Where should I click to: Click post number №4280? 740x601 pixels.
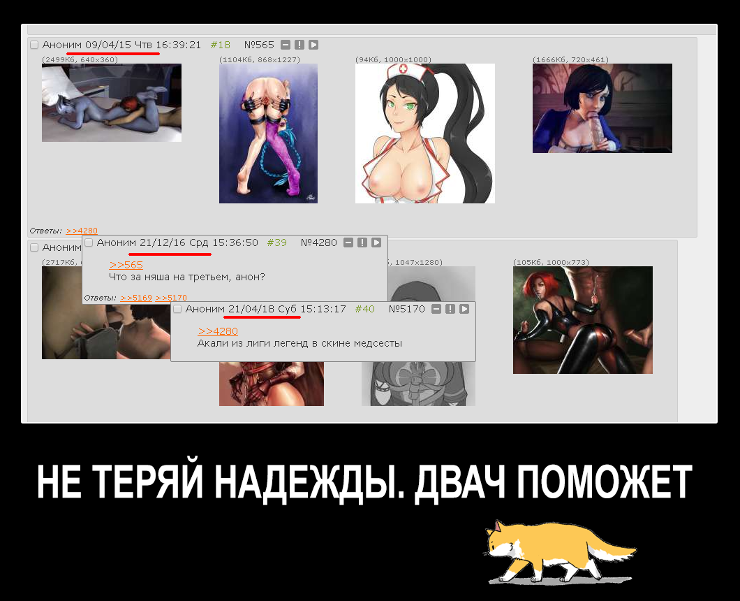point(319,243)
